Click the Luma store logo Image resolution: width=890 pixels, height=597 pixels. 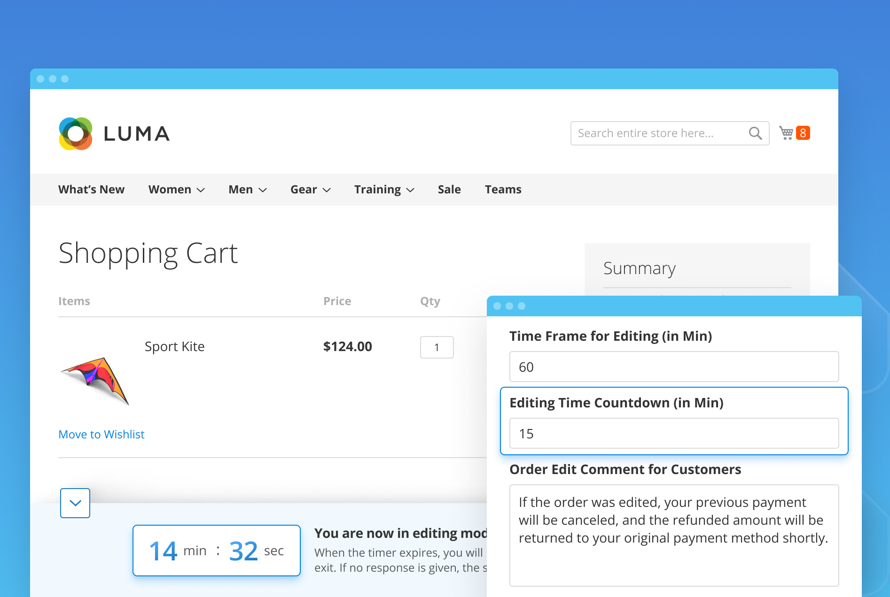tap(114, 134)
